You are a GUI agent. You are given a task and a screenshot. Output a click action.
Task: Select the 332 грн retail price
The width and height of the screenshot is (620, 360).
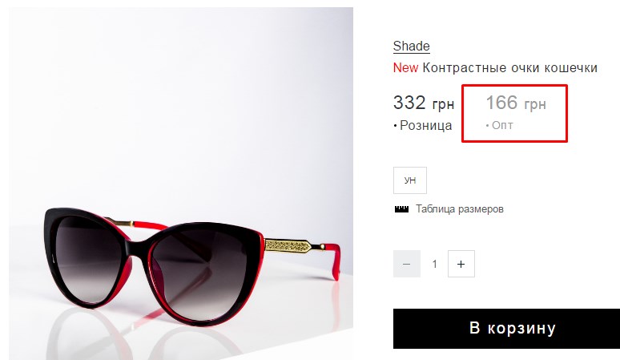coord(424,103)
